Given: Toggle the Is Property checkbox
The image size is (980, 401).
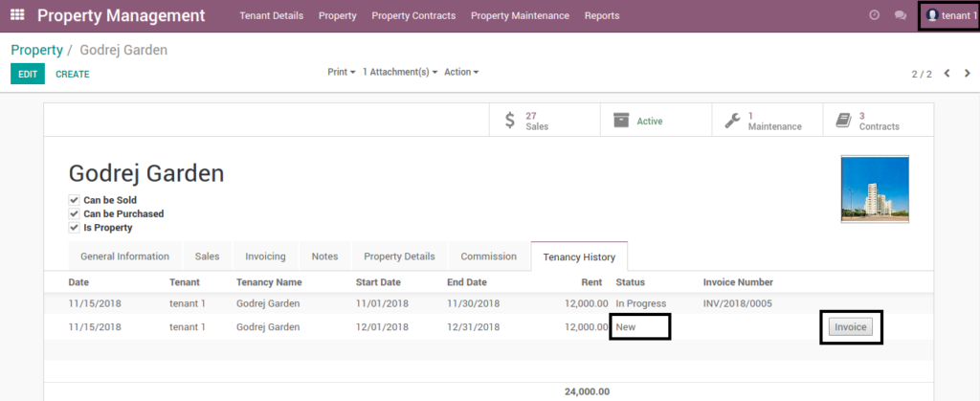Looking at the screenshot, I should [x=74, y=228].
